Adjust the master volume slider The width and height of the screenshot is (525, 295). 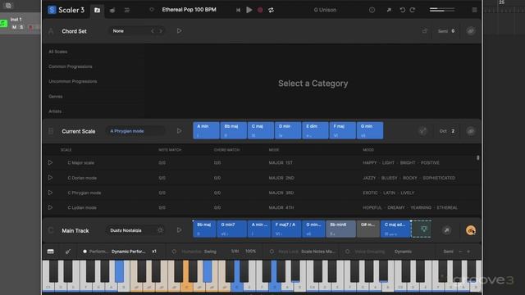click(x=442, y=10)
